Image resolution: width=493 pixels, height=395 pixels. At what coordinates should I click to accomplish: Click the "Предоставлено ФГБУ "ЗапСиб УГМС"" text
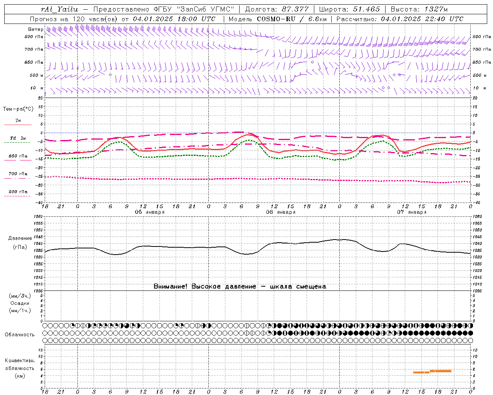pyautogui.click(x=164, y=9)
